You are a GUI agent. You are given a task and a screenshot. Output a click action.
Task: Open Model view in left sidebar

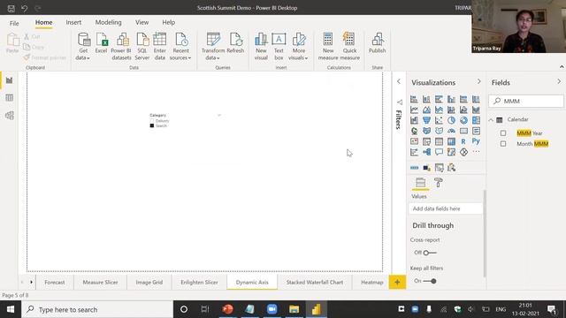coord(10,116)
